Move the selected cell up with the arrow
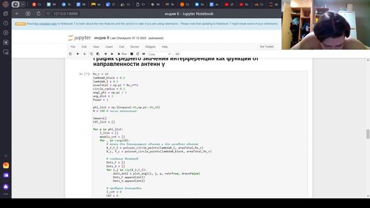 105,54
